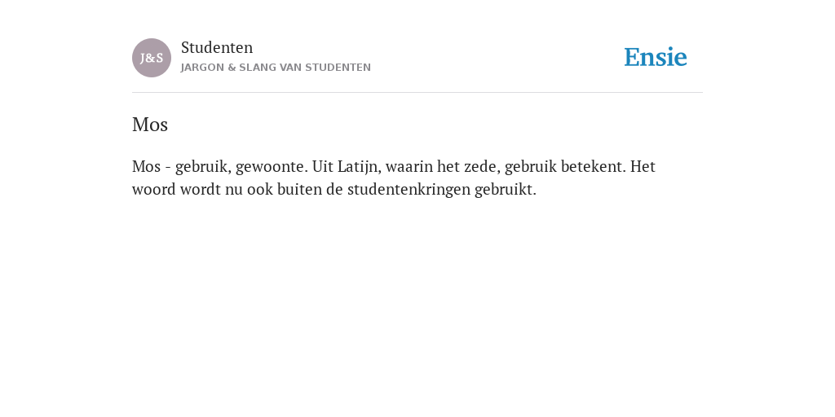835x417 pixels.
Task: Select the Jargon & Slang van Studenten subtitle
Action: click(276, 68)
